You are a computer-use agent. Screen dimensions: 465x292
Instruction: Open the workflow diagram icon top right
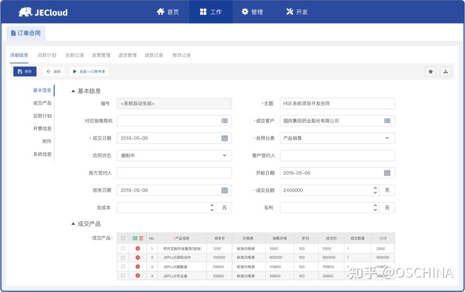(445, 71)
